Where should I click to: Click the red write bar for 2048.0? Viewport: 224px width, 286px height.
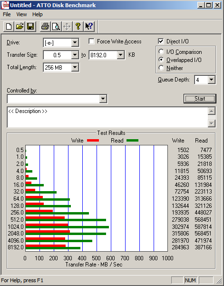[48, 232]
